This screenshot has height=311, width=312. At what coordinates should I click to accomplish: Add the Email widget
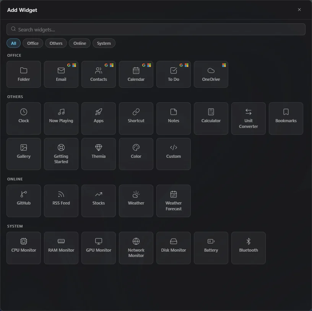point(61,74)
